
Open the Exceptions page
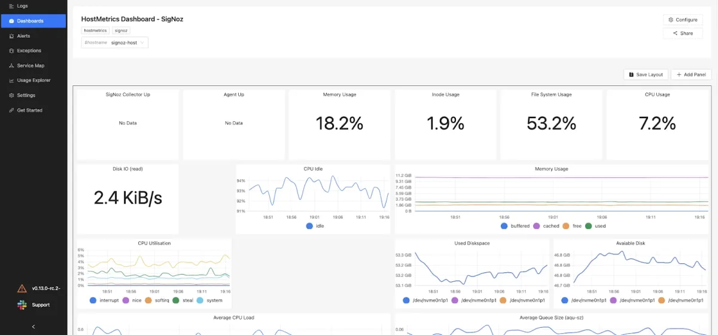[x=33, y=51]
